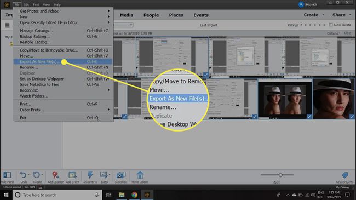Screen dimensions: 356x200
Task: Open the Editor icon
Action: 104,175
